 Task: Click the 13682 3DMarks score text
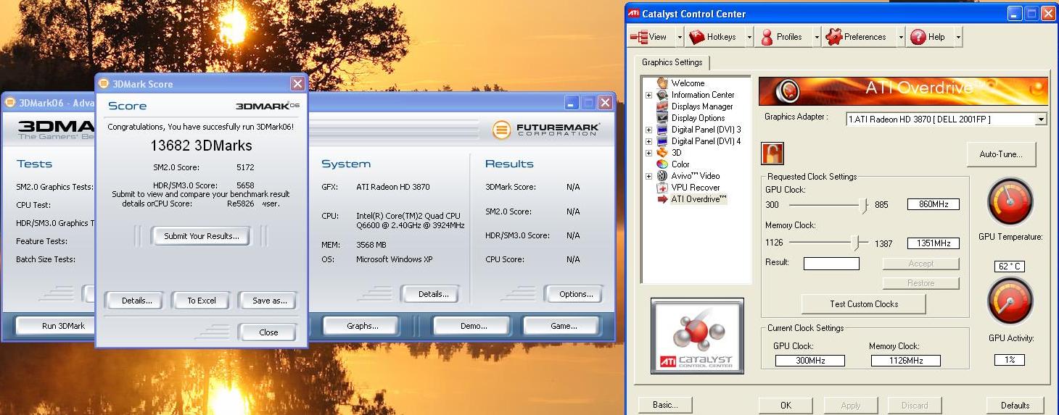(201, 146)
